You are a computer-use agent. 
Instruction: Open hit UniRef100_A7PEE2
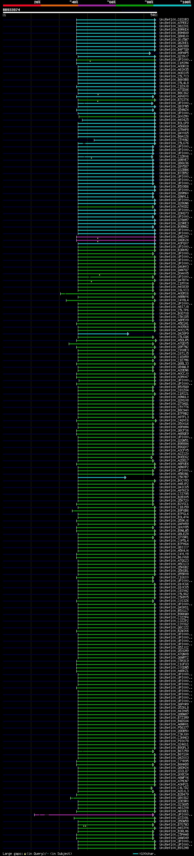pyautogui.click(x=174, y=23)
